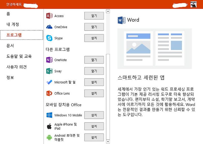
Task: Click the Skype label text
Action: pyautogui.click(x=58, y=38)
